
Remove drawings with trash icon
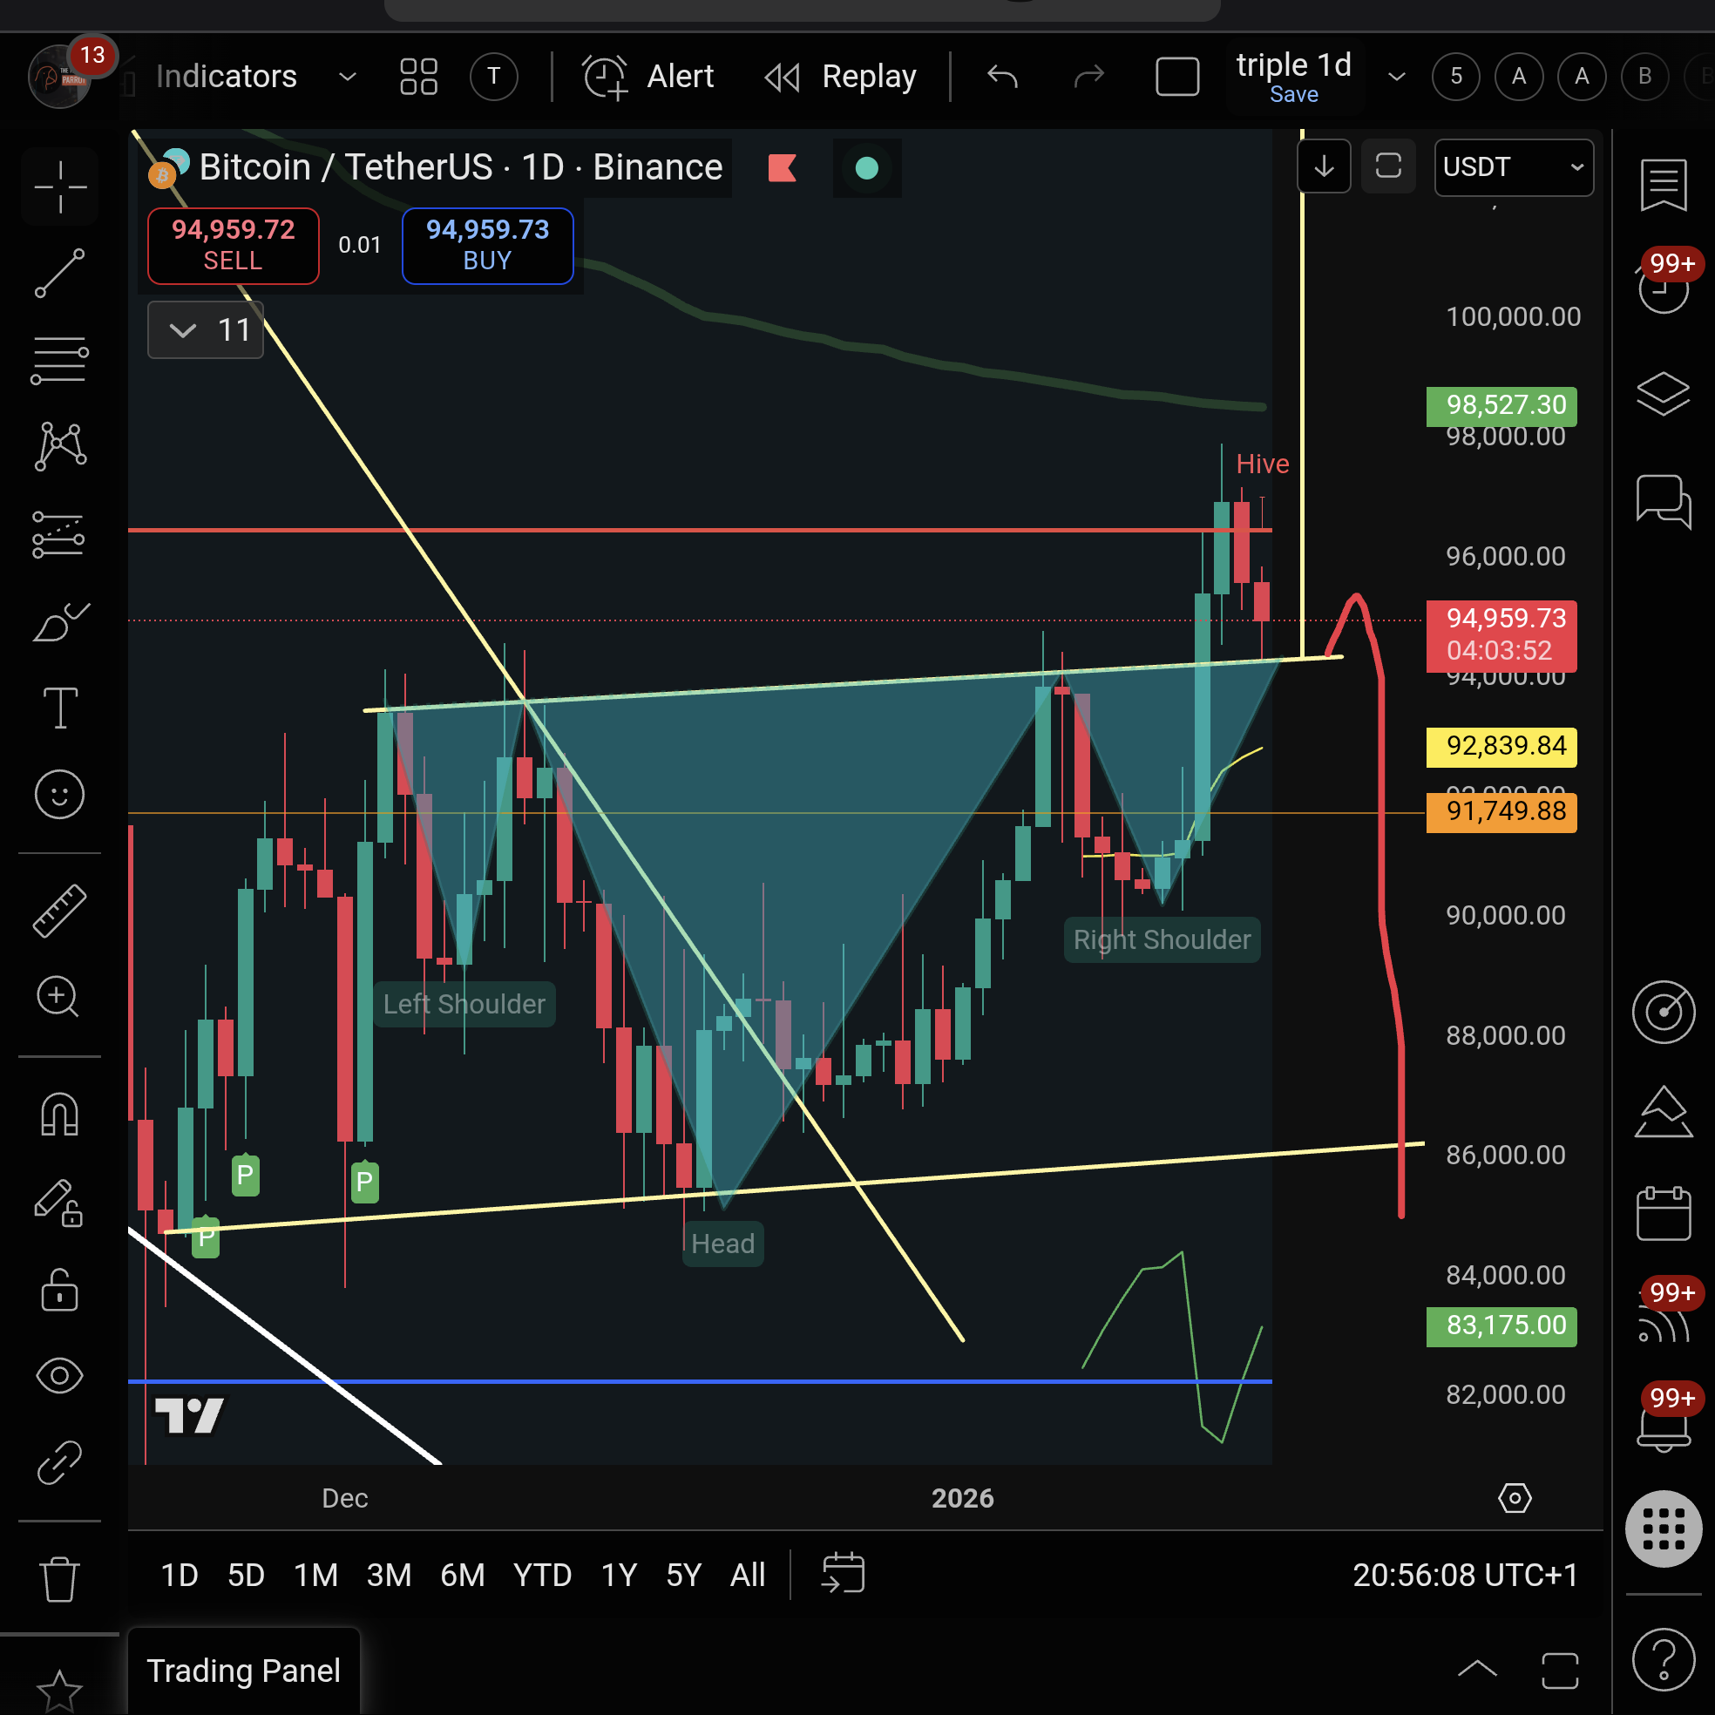click(59, 1578)
